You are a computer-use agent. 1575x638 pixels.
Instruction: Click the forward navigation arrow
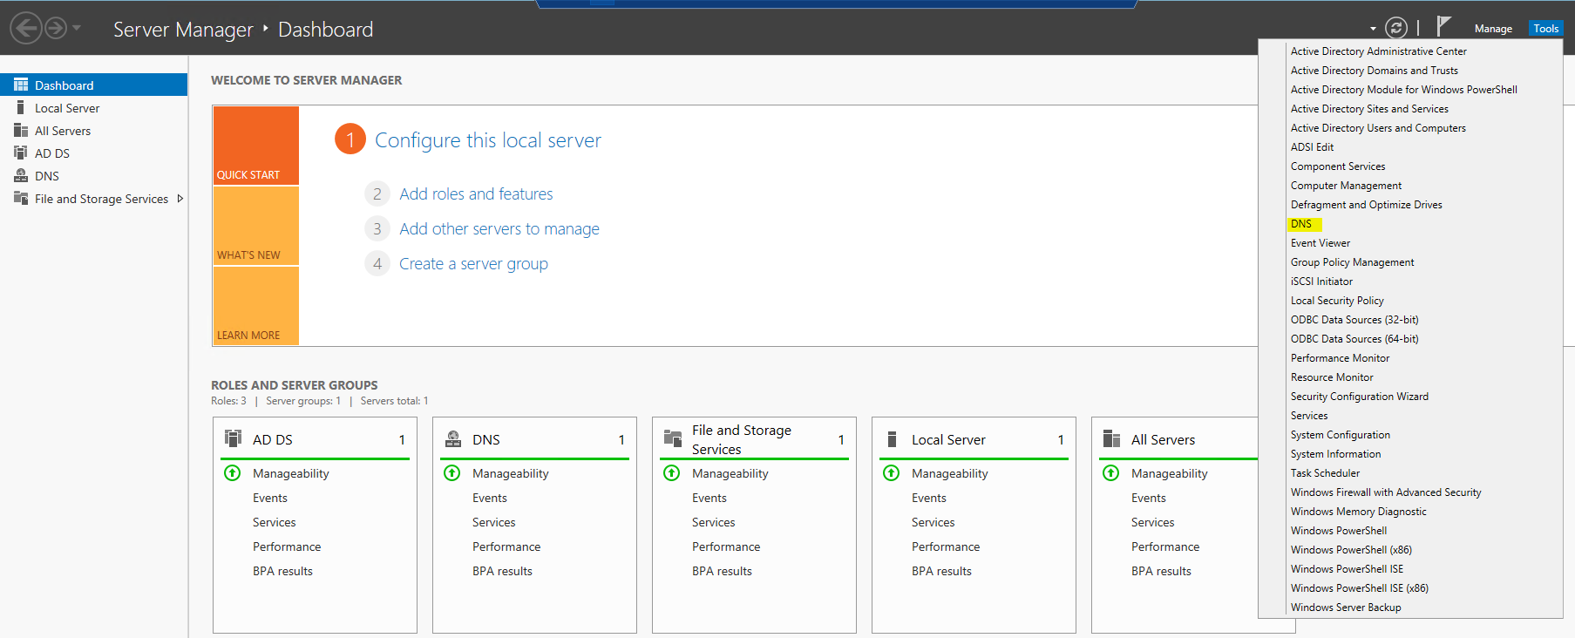tap(56, 28)
